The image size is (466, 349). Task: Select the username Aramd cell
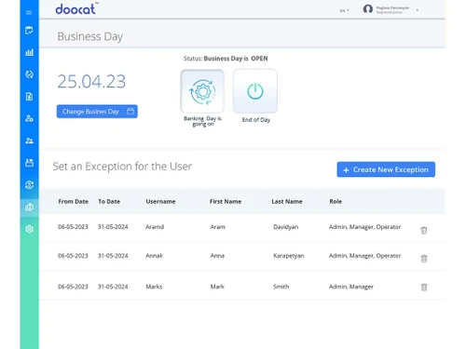coord(155,227)
